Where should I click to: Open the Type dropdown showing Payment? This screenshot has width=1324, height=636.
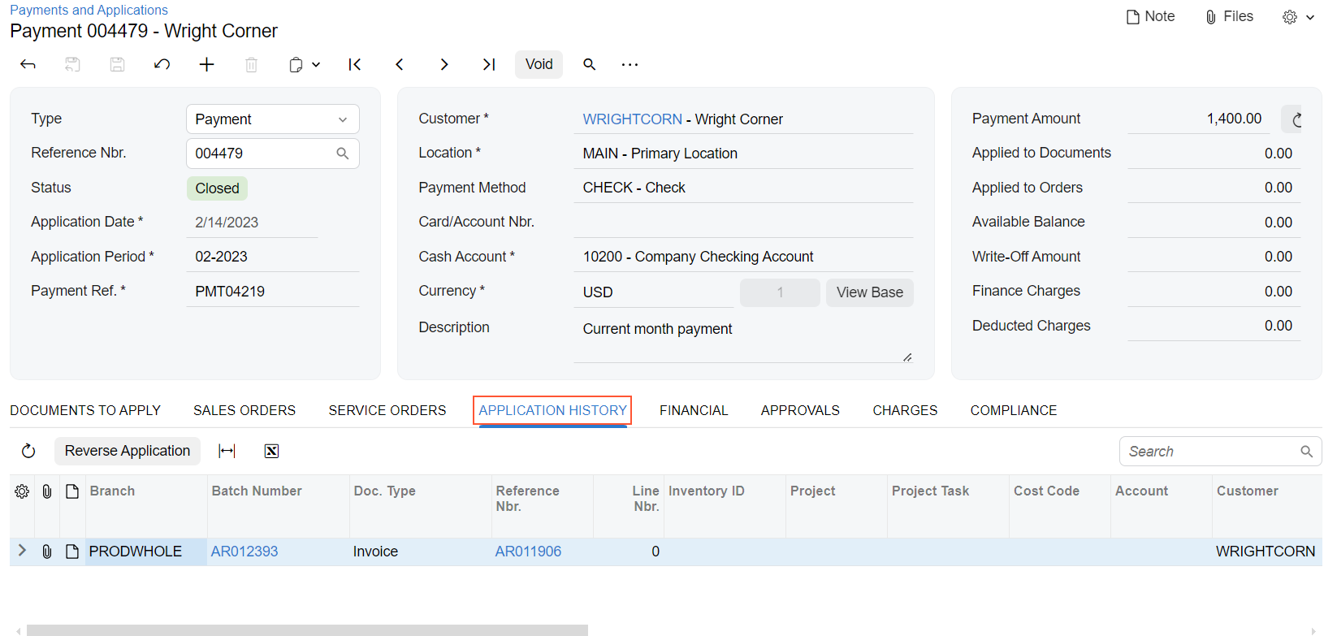(272, 119)
